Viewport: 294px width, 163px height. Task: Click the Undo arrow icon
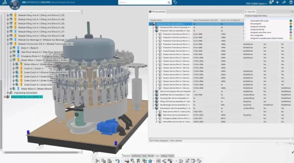coord(118,161)
